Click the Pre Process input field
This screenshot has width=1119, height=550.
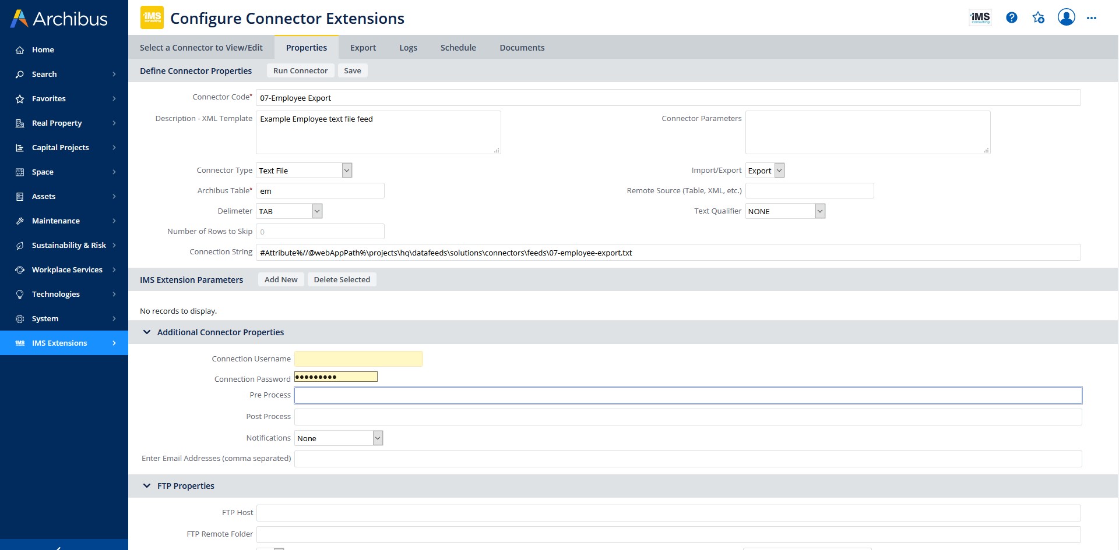[x=525, y=395]
